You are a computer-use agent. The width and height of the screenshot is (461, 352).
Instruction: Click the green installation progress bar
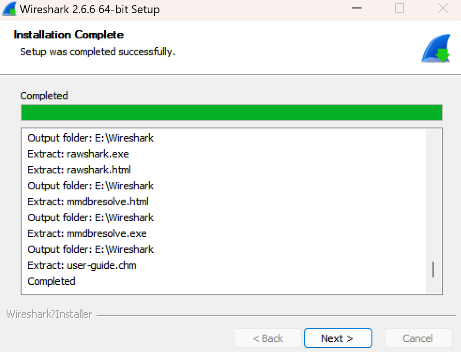tap(231, 113)
